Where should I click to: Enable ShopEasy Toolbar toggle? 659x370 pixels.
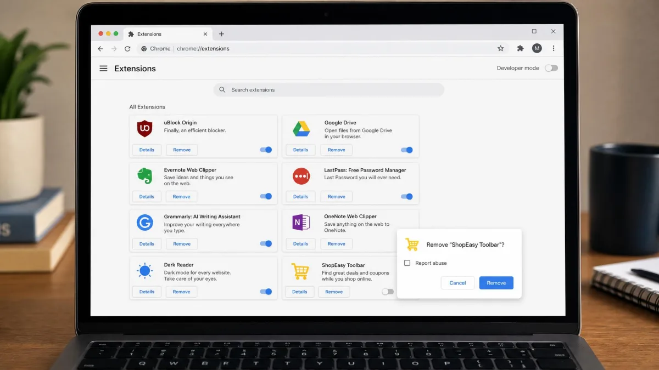coord(388,292)
